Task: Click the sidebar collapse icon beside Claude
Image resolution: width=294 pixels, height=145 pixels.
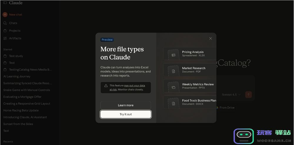Action: [5, 3]
